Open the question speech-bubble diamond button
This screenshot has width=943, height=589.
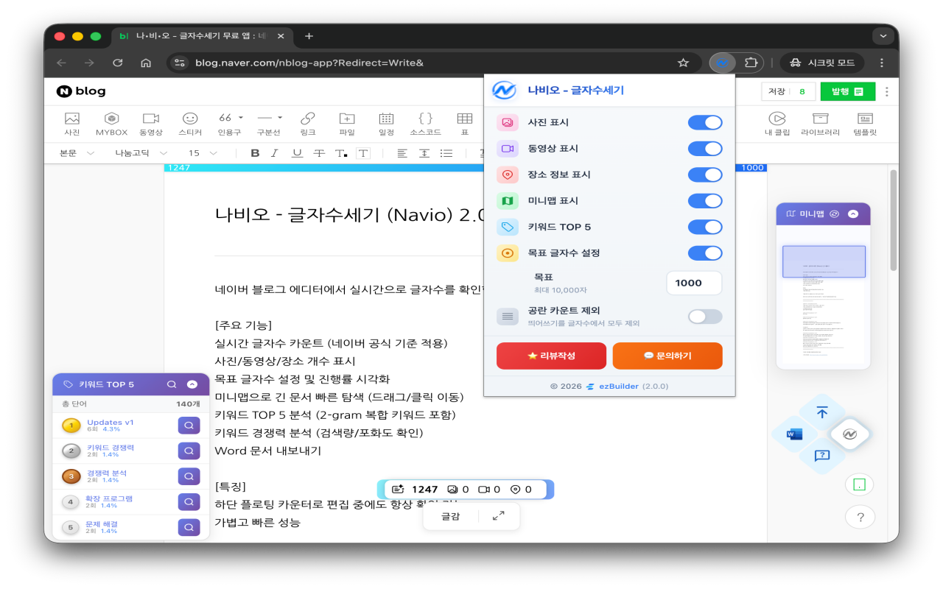[822, 456]
